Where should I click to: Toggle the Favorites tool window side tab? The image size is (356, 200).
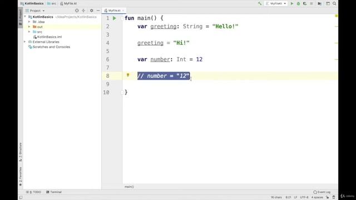(x=20, y=177)
